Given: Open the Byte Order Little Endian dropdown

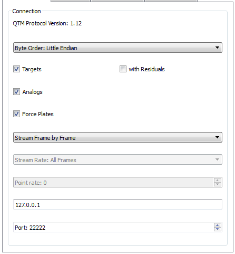Looking at the screenshot, I should [x=117, y=48].
